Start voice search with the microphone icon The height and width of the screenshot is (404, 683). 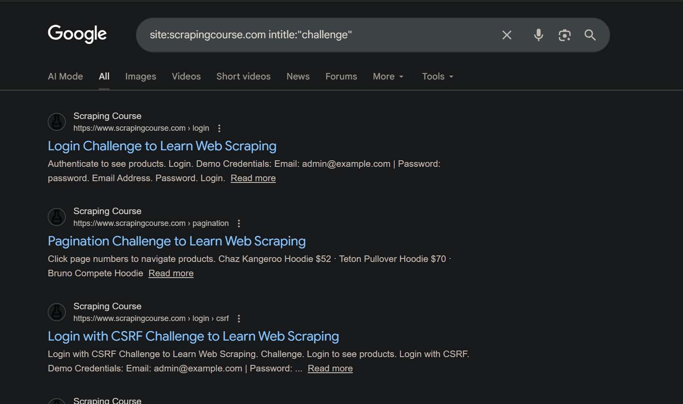tap(539, 35)
